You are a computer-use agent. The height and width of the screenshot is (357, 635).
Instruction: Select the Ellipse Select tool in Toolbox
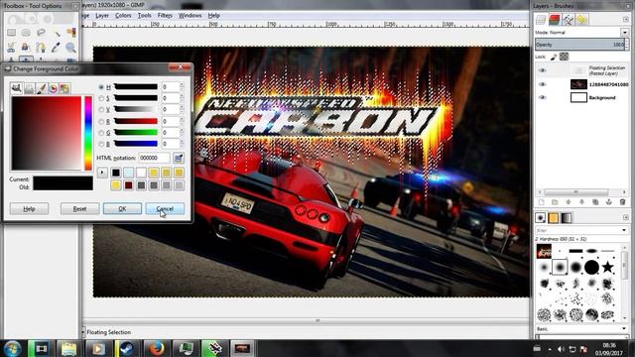26,33
